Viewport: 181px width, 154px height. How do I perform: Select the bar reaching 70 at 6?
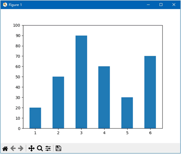tap(150, 92)
